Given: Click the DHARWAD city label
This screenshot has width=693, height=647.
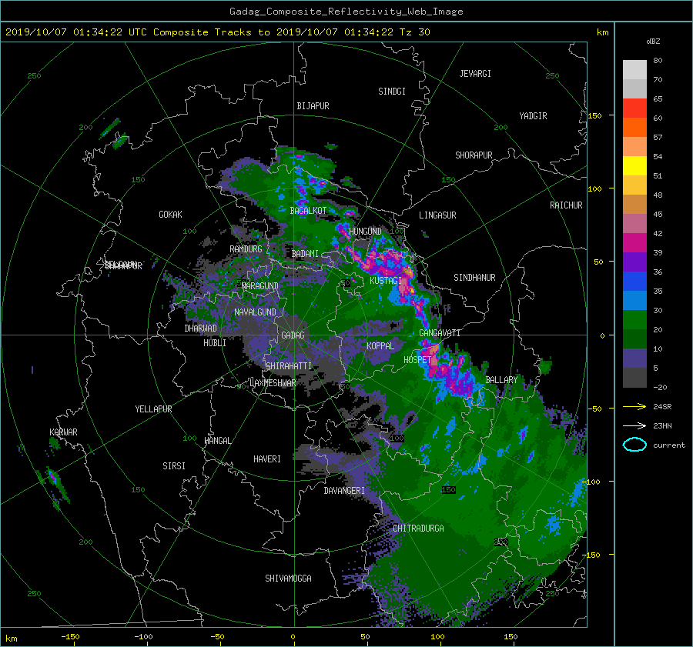Looking at the screenshot, I should [x=200, y=329].
